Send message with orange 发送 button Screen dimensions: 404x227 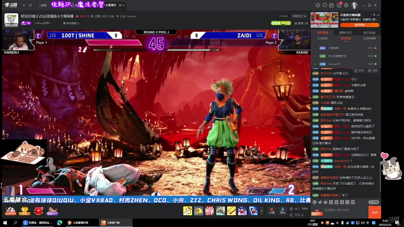[x=375, y=212]
